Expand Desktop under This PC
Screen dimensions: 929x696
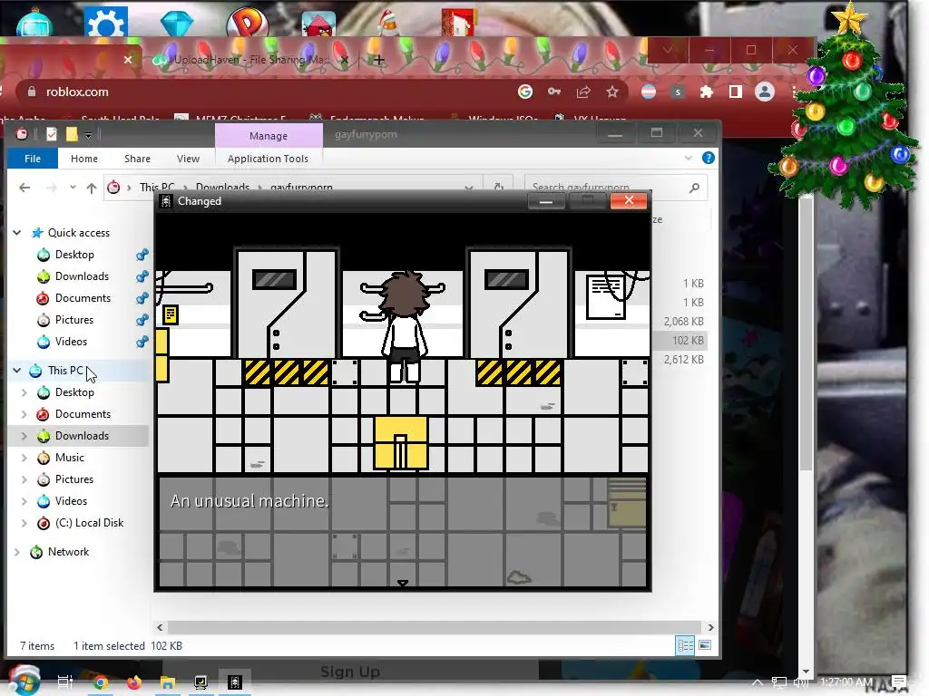tap(24, 392)
